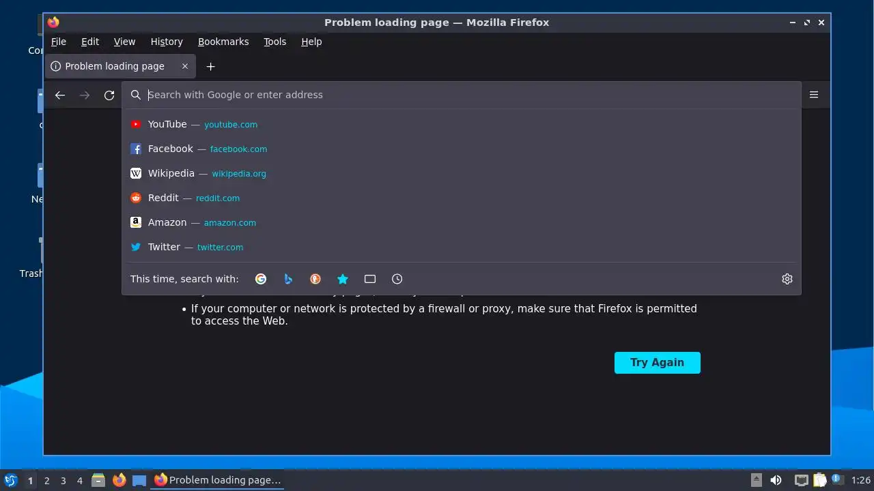Image resolution: width=874 pixels, height=491 pixels.
Task: Click the 1:26 taskbar clock
Action: [861, 480]
